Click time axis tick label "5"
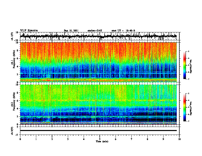Viewport: 202px width, 156px height. (100, 139)
